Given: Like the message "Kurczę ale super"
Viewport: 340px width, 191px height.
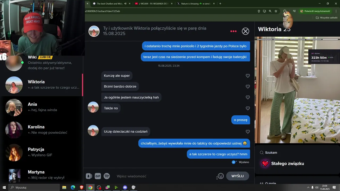Looking at the screenshot, I should pyautogui.click(x=248, y=76).
